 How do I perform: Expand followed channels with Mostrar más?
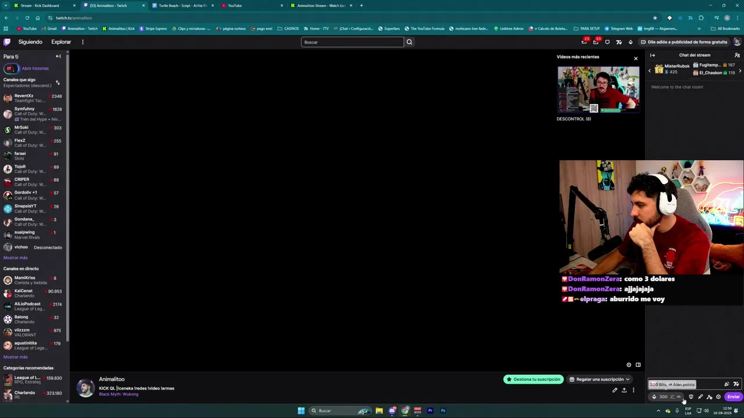[16, 258]
